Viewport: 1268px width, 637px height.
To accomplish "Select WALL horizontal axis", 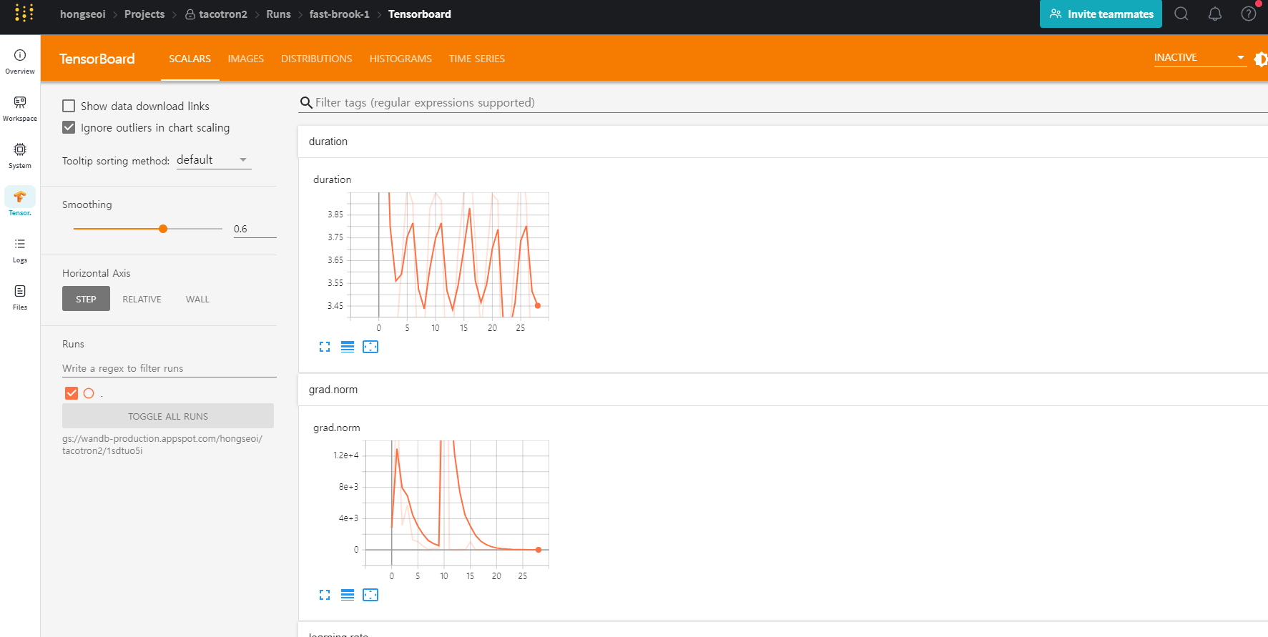I will tap(197, 299).
